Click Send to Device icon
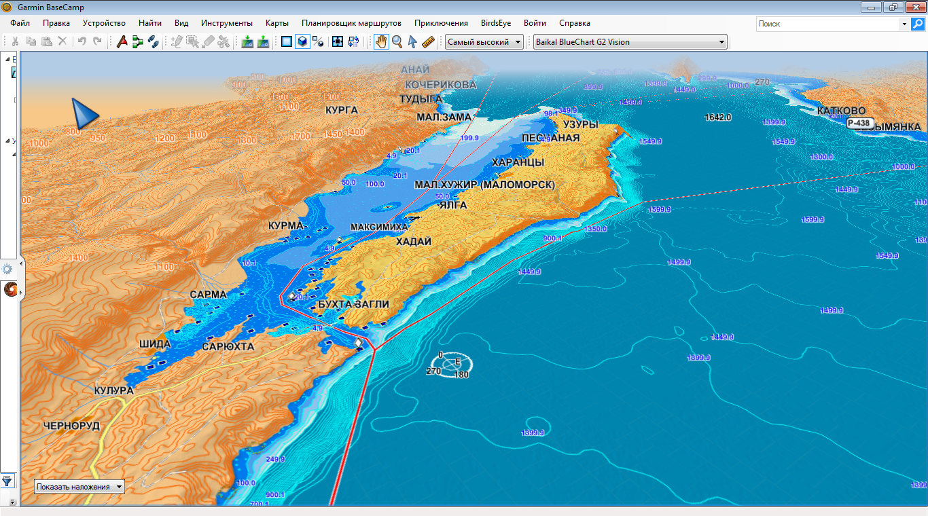928x516 pixels. pos(247,41)
